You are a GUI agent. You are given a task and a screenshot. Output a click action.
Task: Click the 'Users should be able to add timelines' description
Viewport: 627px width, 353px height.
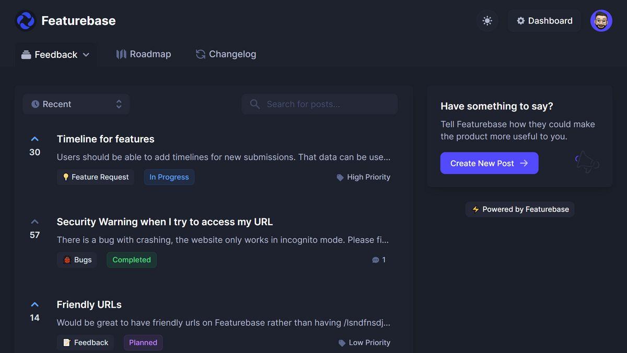coord(224,157)
